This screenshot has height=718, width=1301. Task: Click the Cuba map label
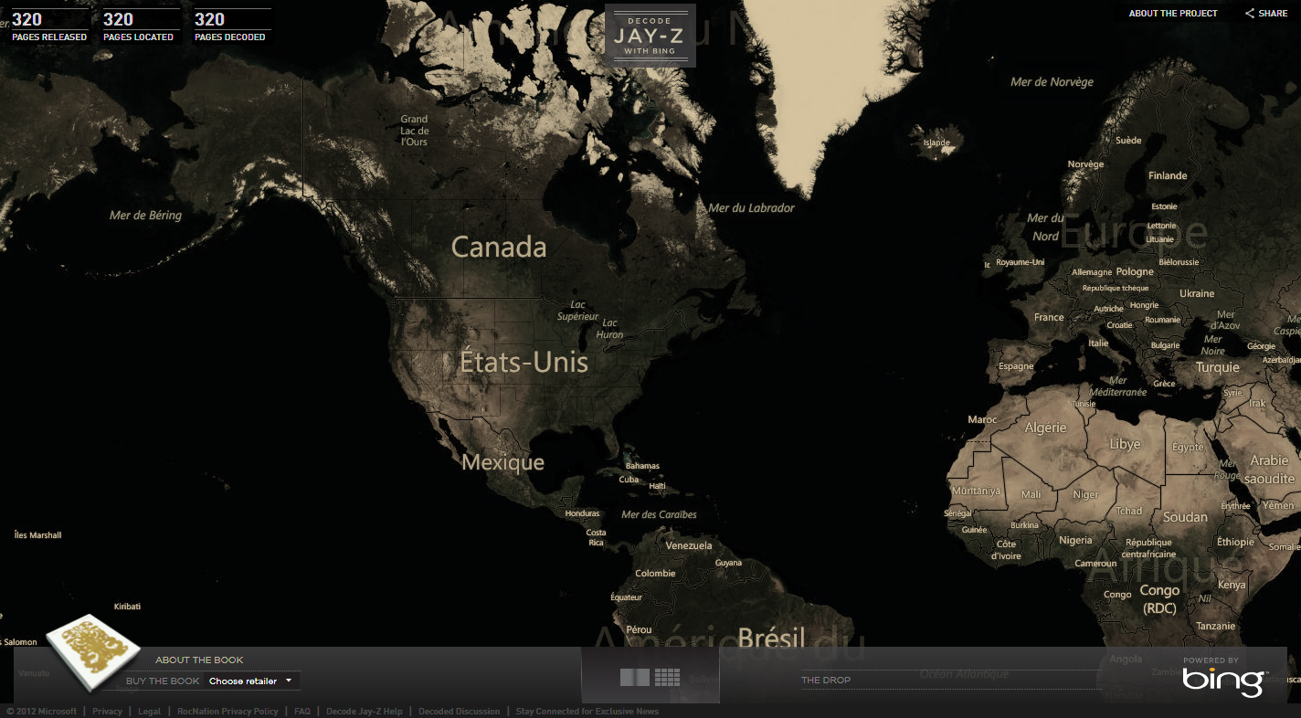click(x=629, y=479)
